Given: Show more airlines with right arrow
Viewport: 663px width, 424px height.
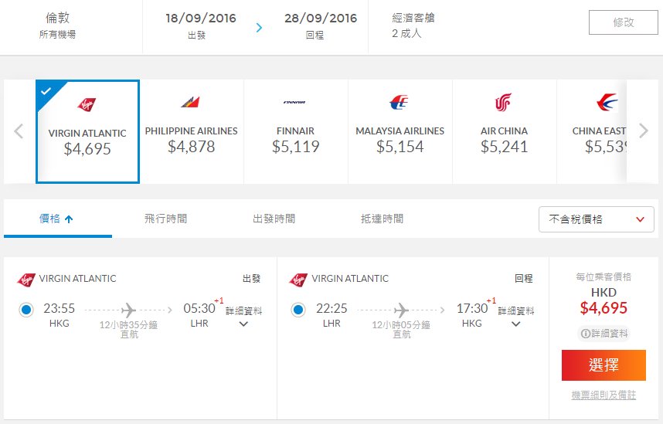Looking at the screenshot, I should click(x=644, y=131).
